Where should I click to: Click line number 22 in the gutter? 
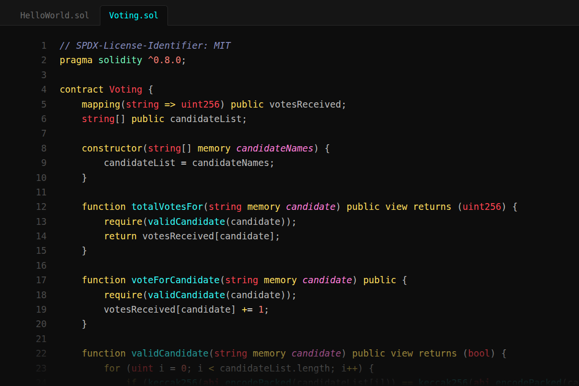tap(41, 353)
